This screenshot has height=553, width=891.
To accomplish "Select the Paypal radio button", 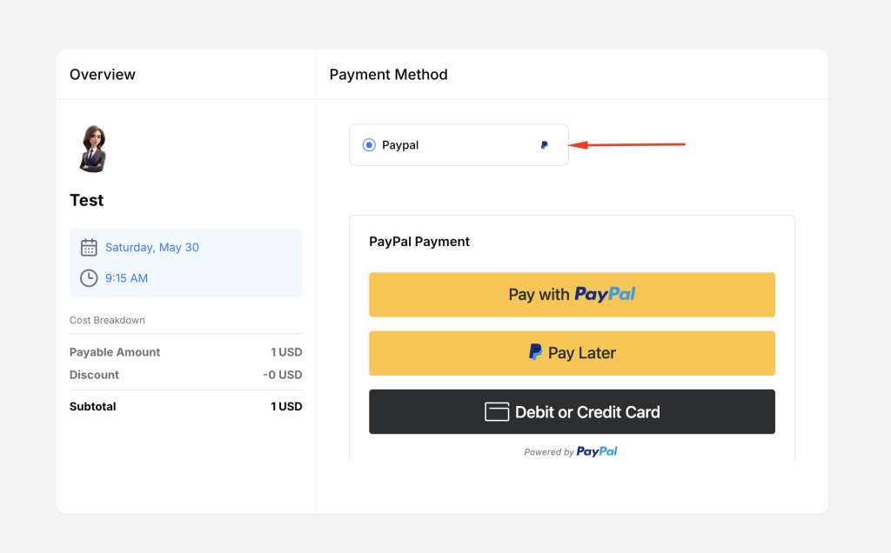I will 369,145.
